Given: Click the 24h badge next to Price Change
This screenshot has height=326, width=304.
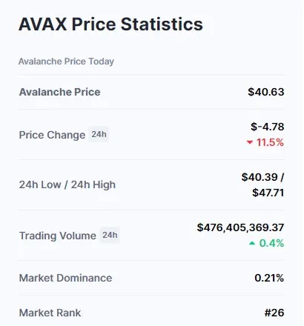Looking at the screenshot, I should [x=99, y=134].
